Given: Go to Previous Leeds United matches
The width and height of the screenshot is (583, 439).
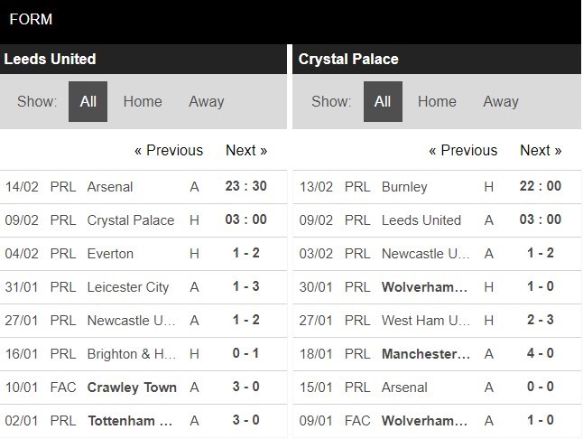Looking at the screenshot, I should [169, 150].
